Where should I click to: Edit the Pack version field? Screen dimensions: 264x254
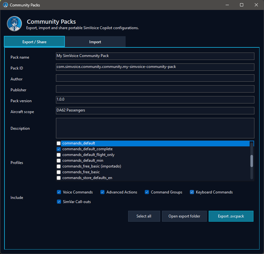(x=155, y=100)
